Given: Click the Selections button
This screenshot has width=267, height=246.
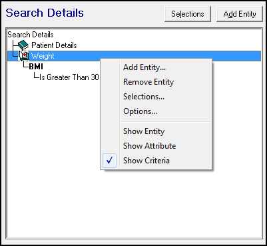Looking at the screenshot, I should tap(188, 14).
